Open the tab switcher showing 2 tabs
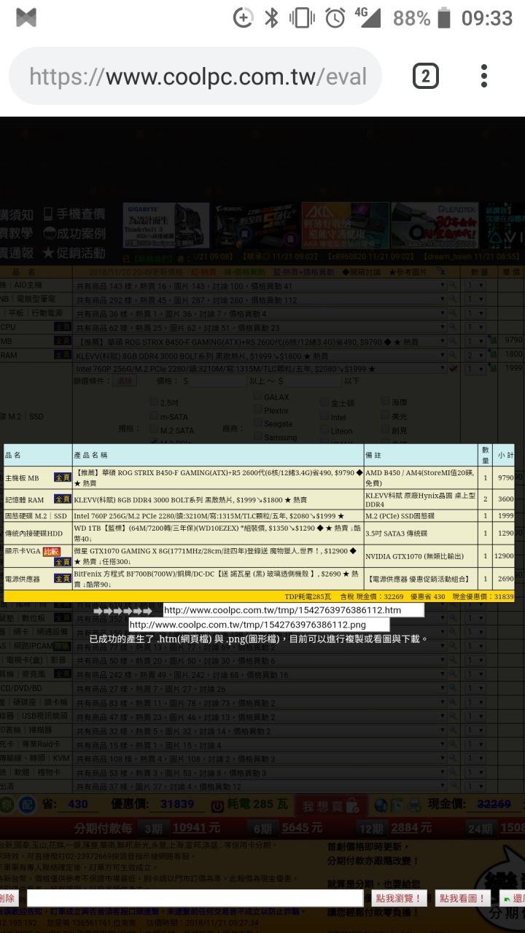This screenshot has width=525, height=933. point(426,76)
